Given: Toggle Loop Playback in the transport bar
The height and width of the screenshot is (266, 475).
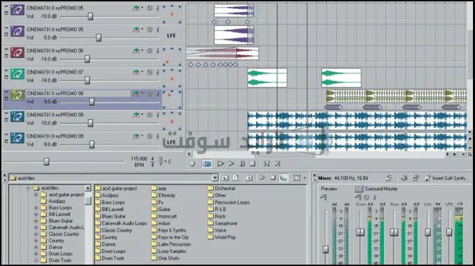Looking at the screenshot, I should [207, 164].
